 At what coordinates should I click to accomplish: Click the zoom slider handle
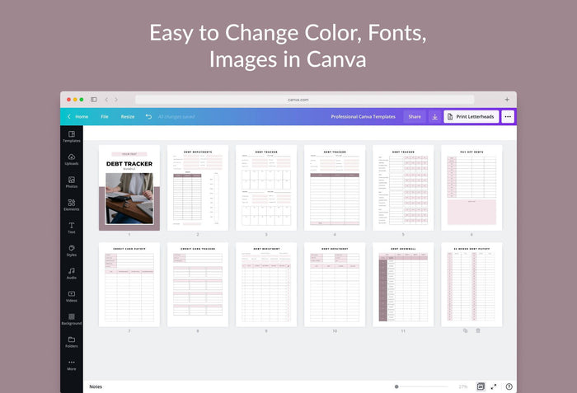pos(396,386)
